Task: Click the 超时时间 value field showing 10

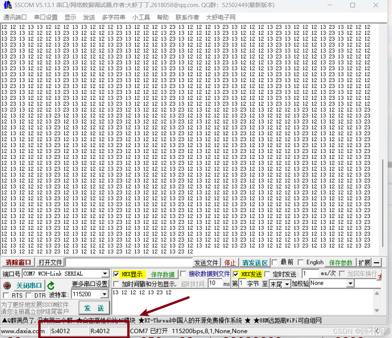Action: tap(215, 284)
